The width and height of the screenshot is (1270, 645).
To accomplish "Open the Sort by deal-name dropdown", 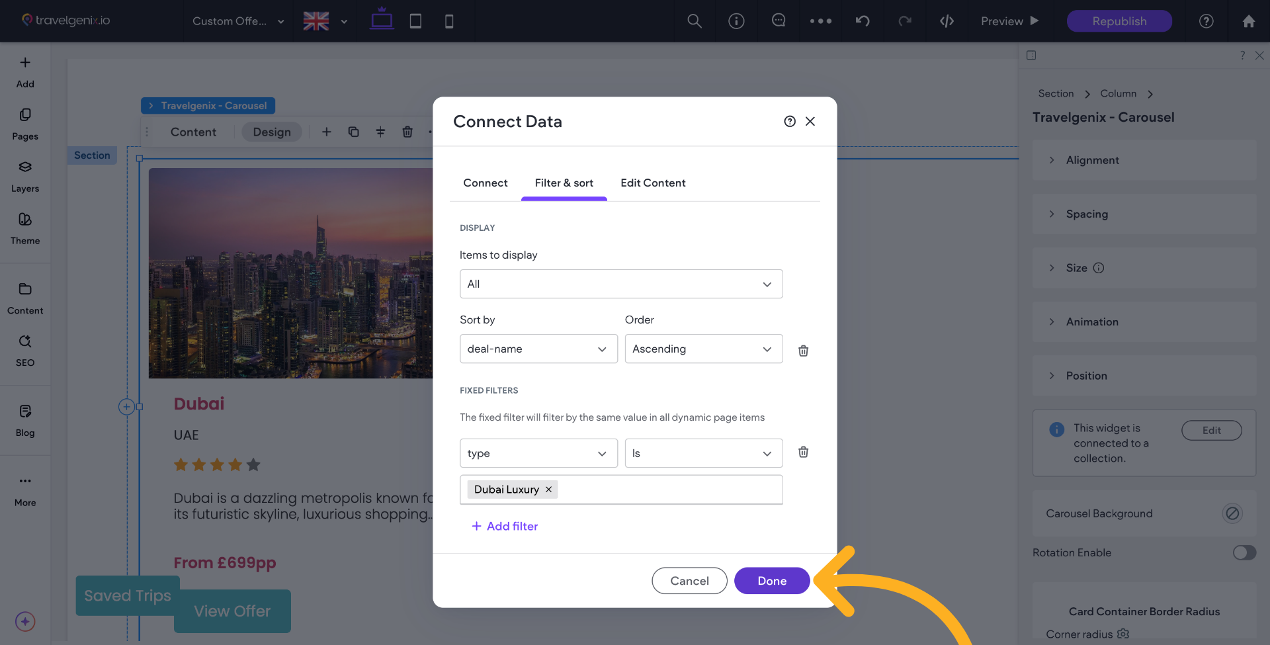I will click(538, 349).
